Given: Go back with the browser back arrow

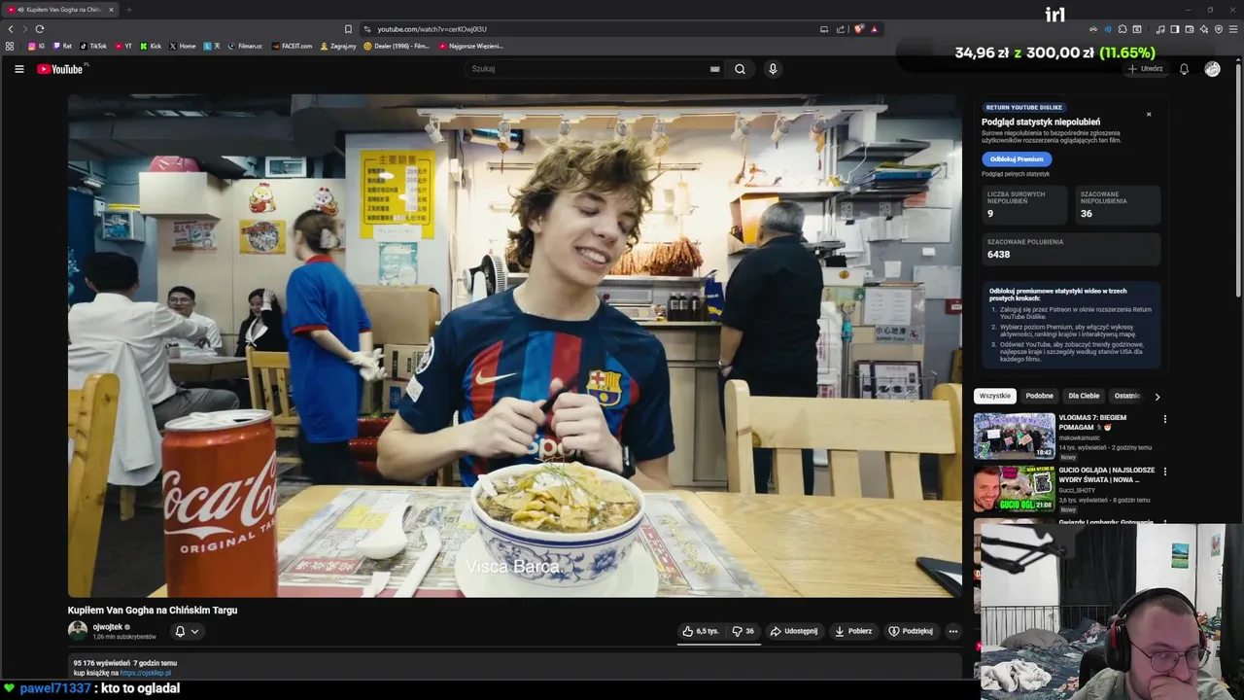Looking at the screenshot, I should [11, 29].
